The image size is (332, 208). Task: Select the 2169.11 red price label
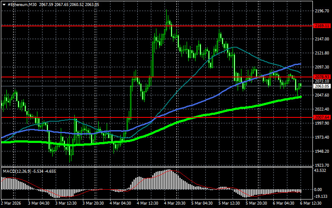pyautogui.click(x=322, y=26)
